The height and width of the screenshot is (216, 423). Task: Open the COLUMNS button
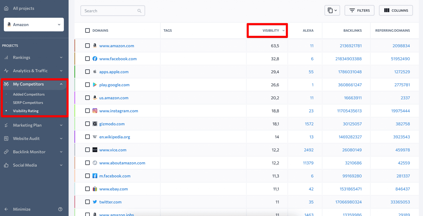point(396,10)
